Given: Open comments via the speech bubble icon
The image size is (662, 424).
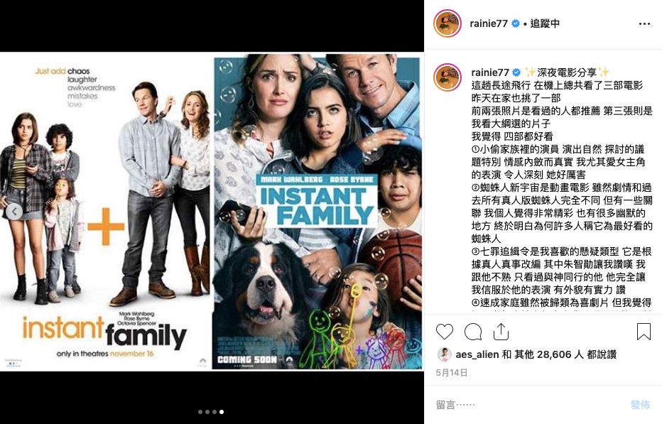Looking at the screenshot, I should coord(473,332).
